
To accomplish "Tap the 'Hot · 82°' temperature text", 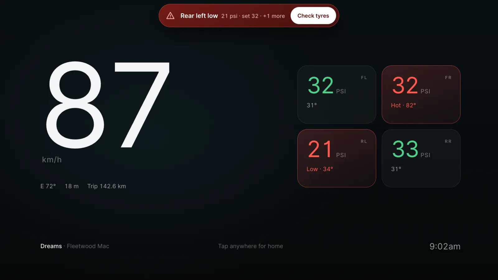I will click(x=403, y=105).
